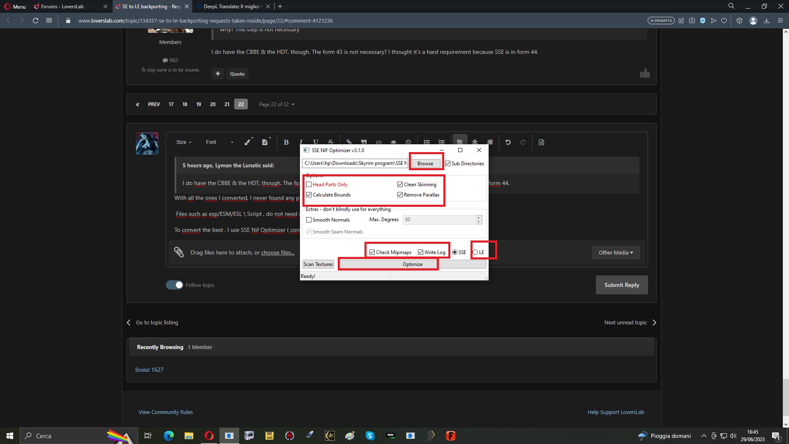Toggle Sub Directories checkbox
This screenshot has width=789, height=444.
click(448, 164)
